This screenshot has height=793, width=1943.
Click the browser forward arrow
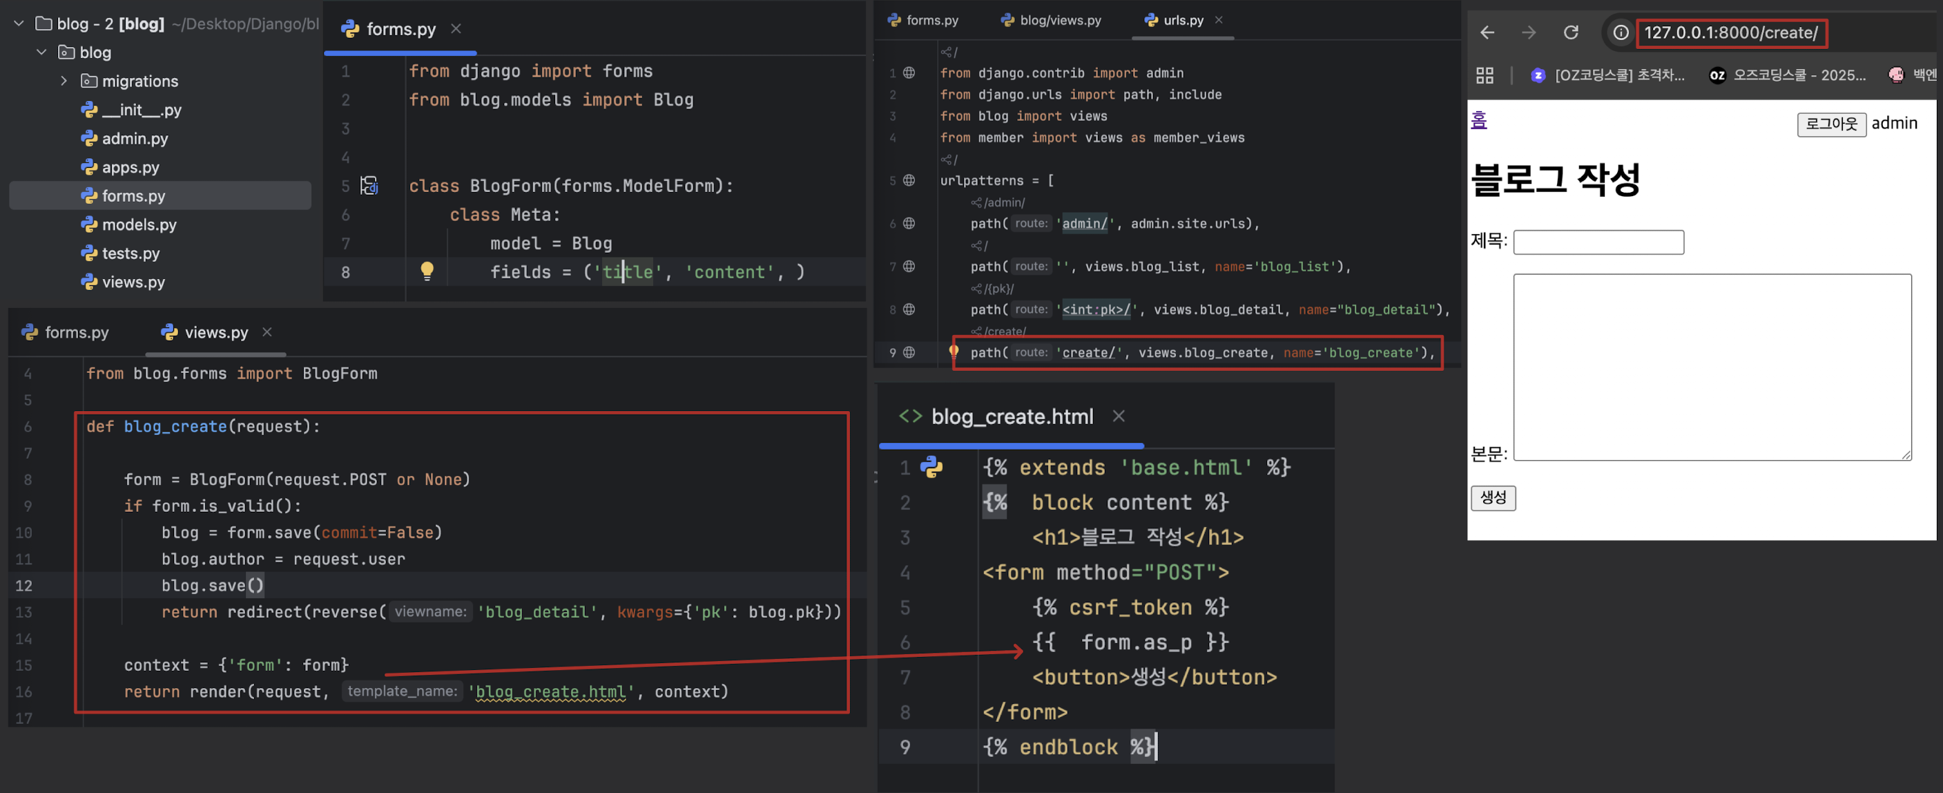pos(1528,32)
